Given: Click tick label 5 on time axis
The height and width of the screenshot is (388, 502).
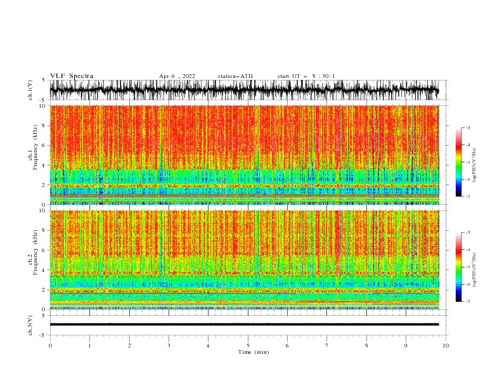Looking at the screenshot, I should [248, 346].
